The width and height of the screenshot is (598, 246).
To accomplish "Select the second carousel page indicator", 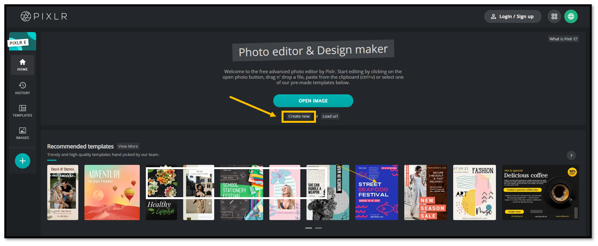I will [318, 228].
